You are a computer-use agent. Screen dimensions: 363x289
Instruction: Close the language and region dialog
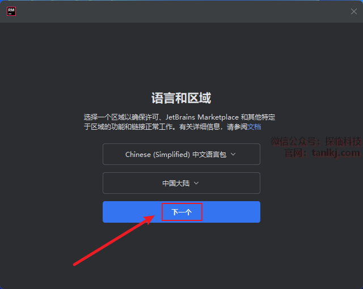click(353, 11)
